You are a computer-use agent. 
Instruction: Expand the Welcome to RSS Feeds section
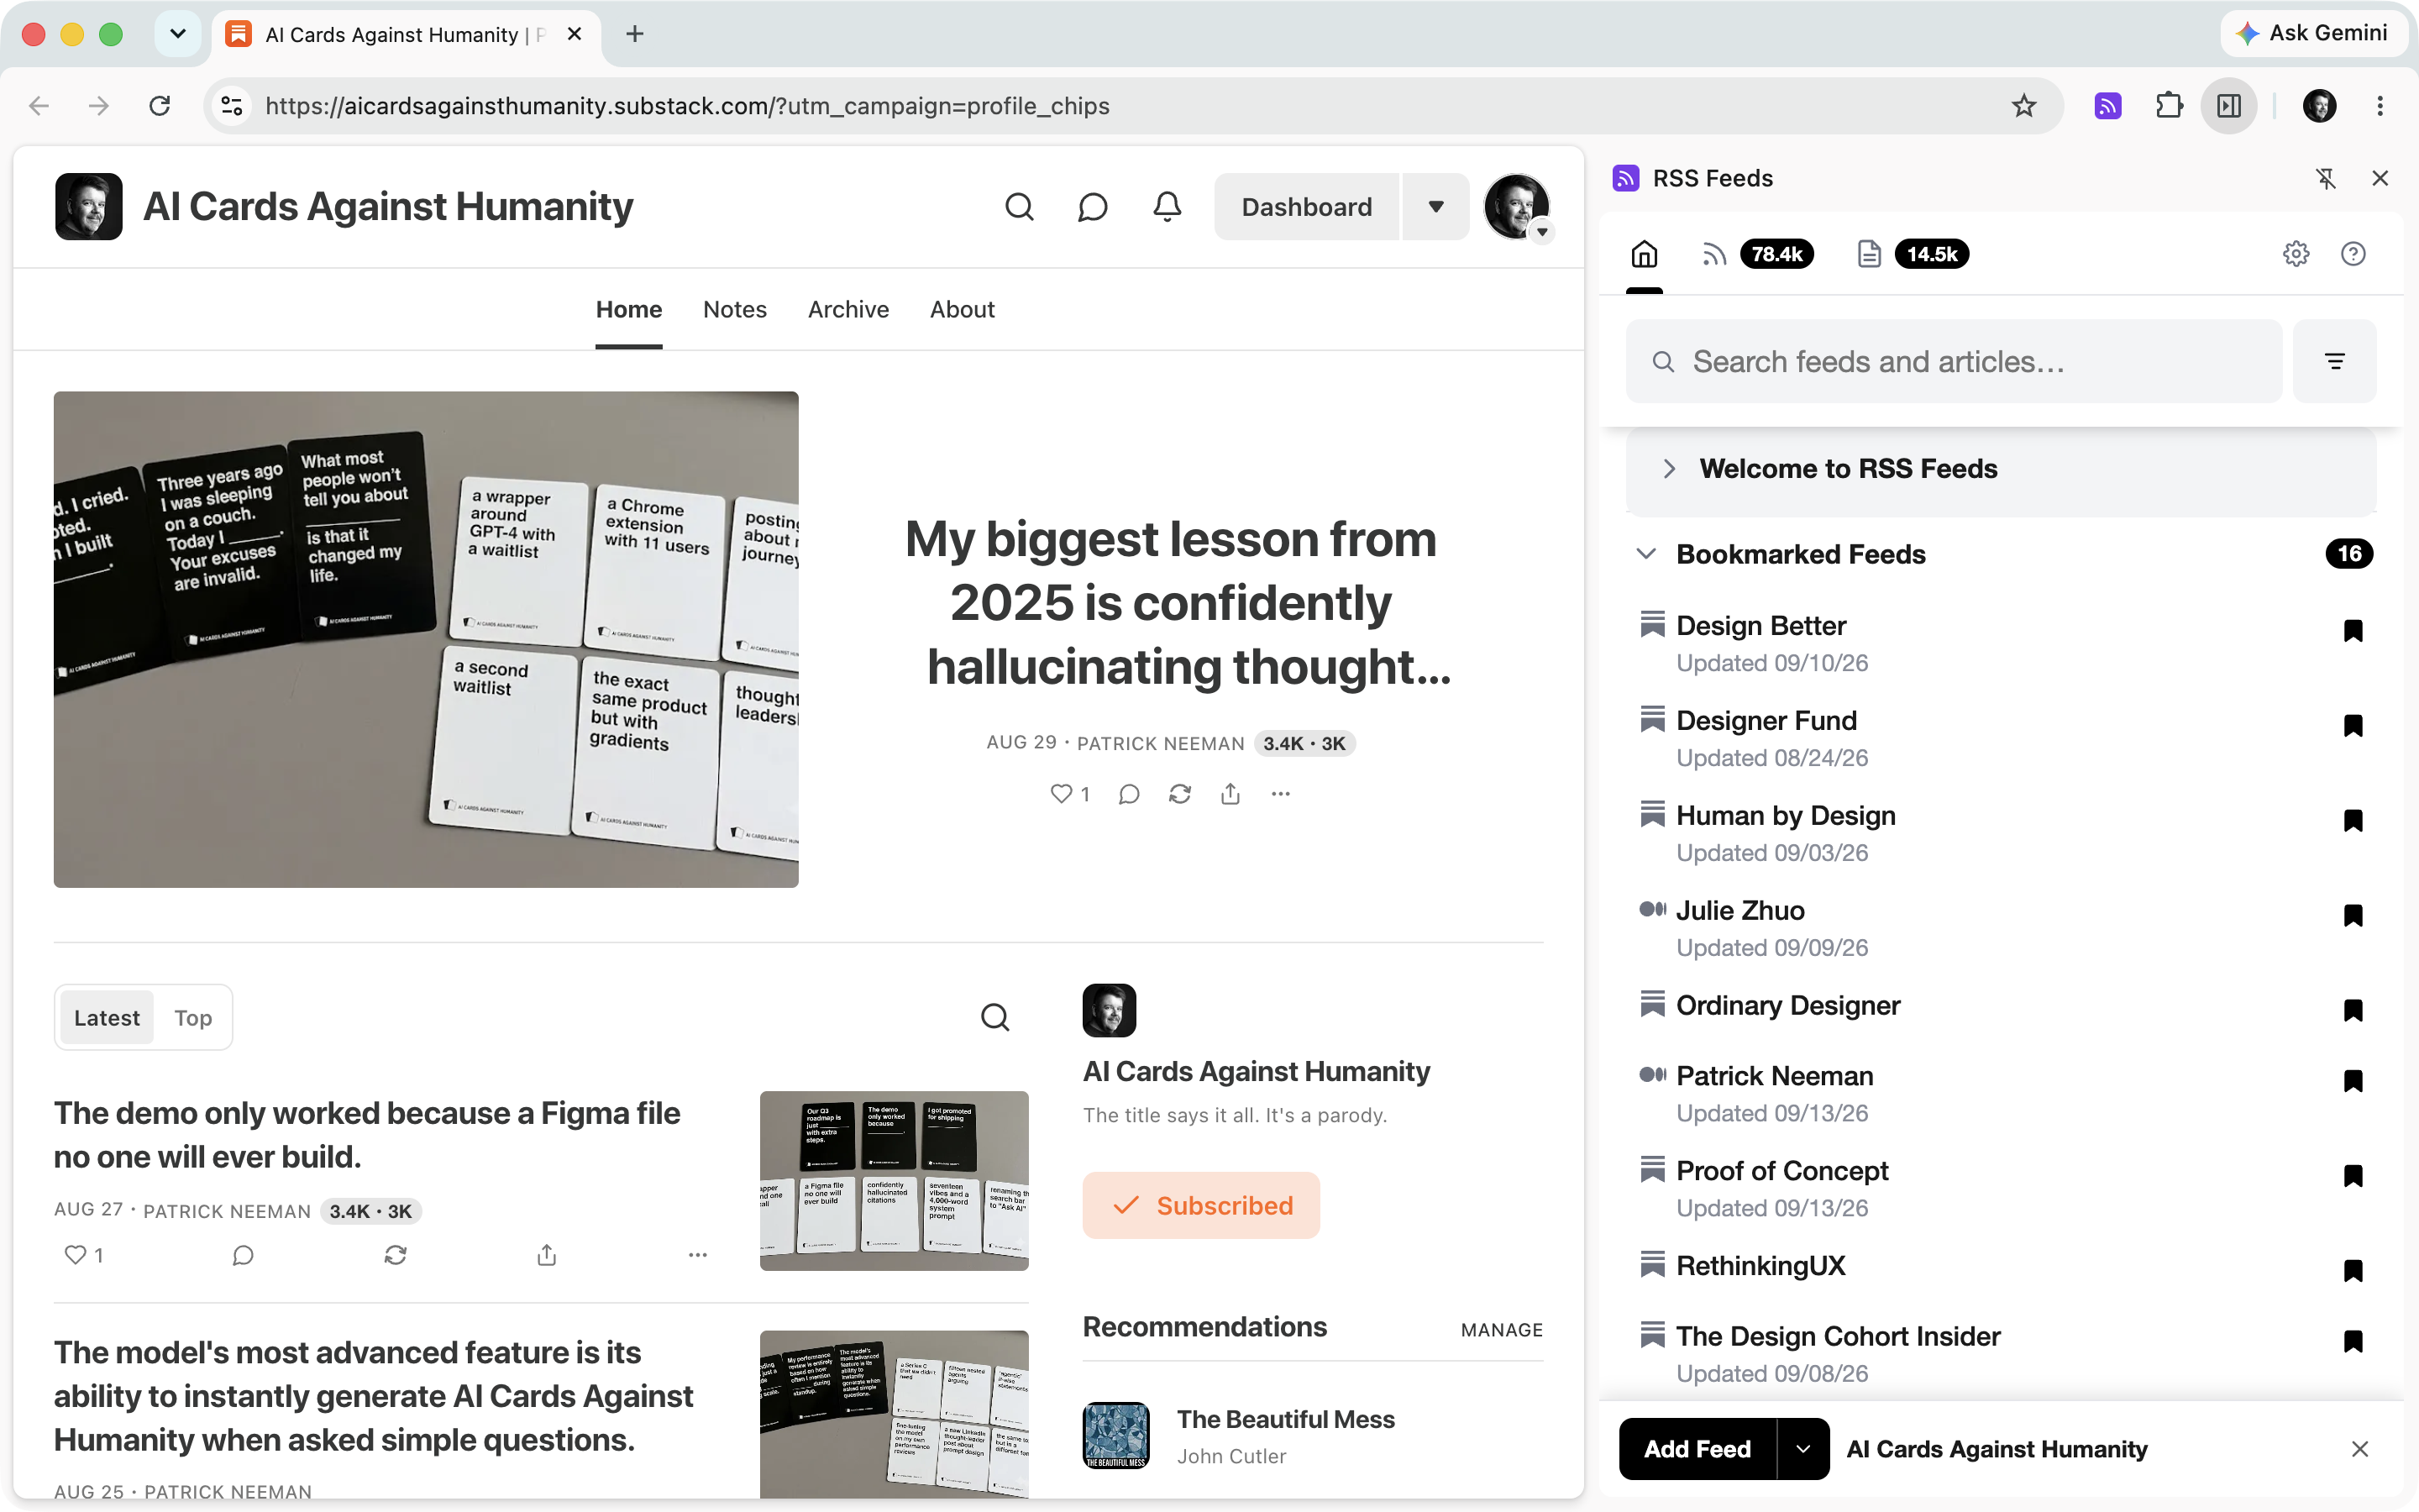(x=2002, y=469)
